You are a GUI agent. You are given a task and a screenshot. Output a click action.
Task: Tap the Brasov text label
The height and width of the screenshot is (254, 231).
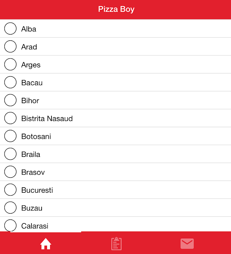33,172
